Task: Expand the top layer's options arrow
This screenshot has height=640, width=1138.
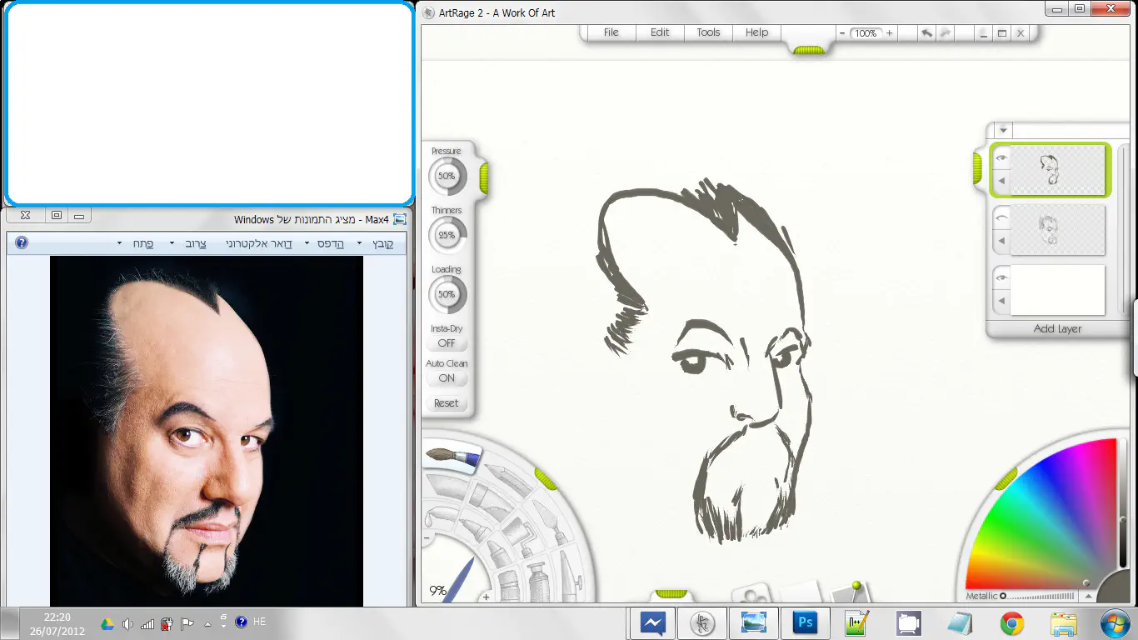Action: point(1001,181)
